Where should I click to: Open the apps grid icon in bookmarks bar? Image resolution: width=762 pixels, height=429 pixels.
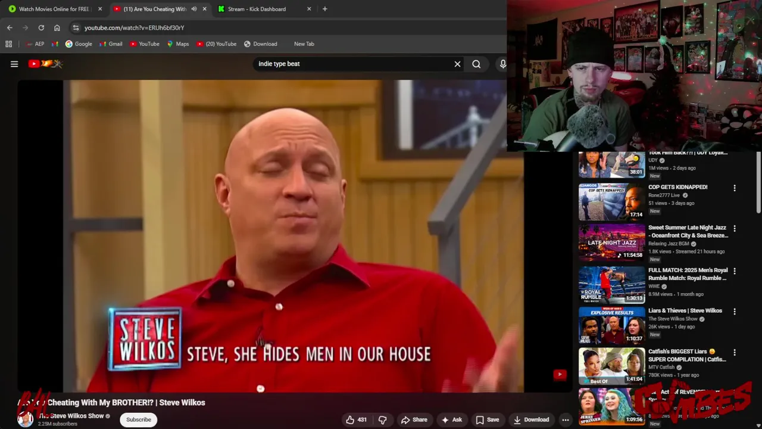click(8, 43)
